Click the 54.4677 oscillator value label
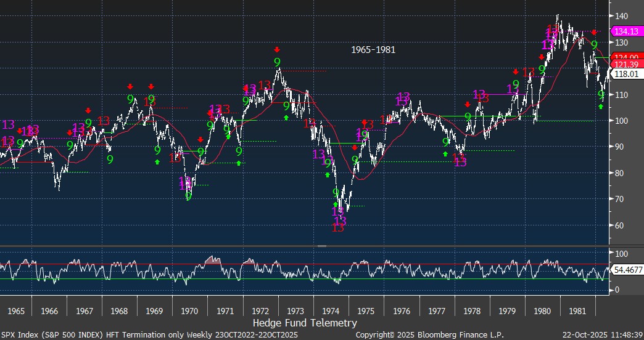The height and width of the screenshot is (340, 644). point(626,270)
